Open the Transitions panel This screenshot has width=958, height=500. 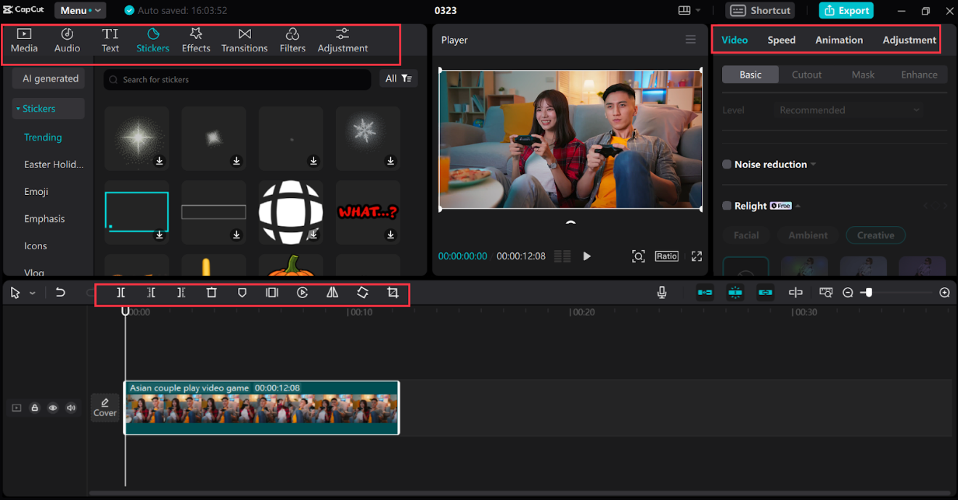(x=245, y=41)
